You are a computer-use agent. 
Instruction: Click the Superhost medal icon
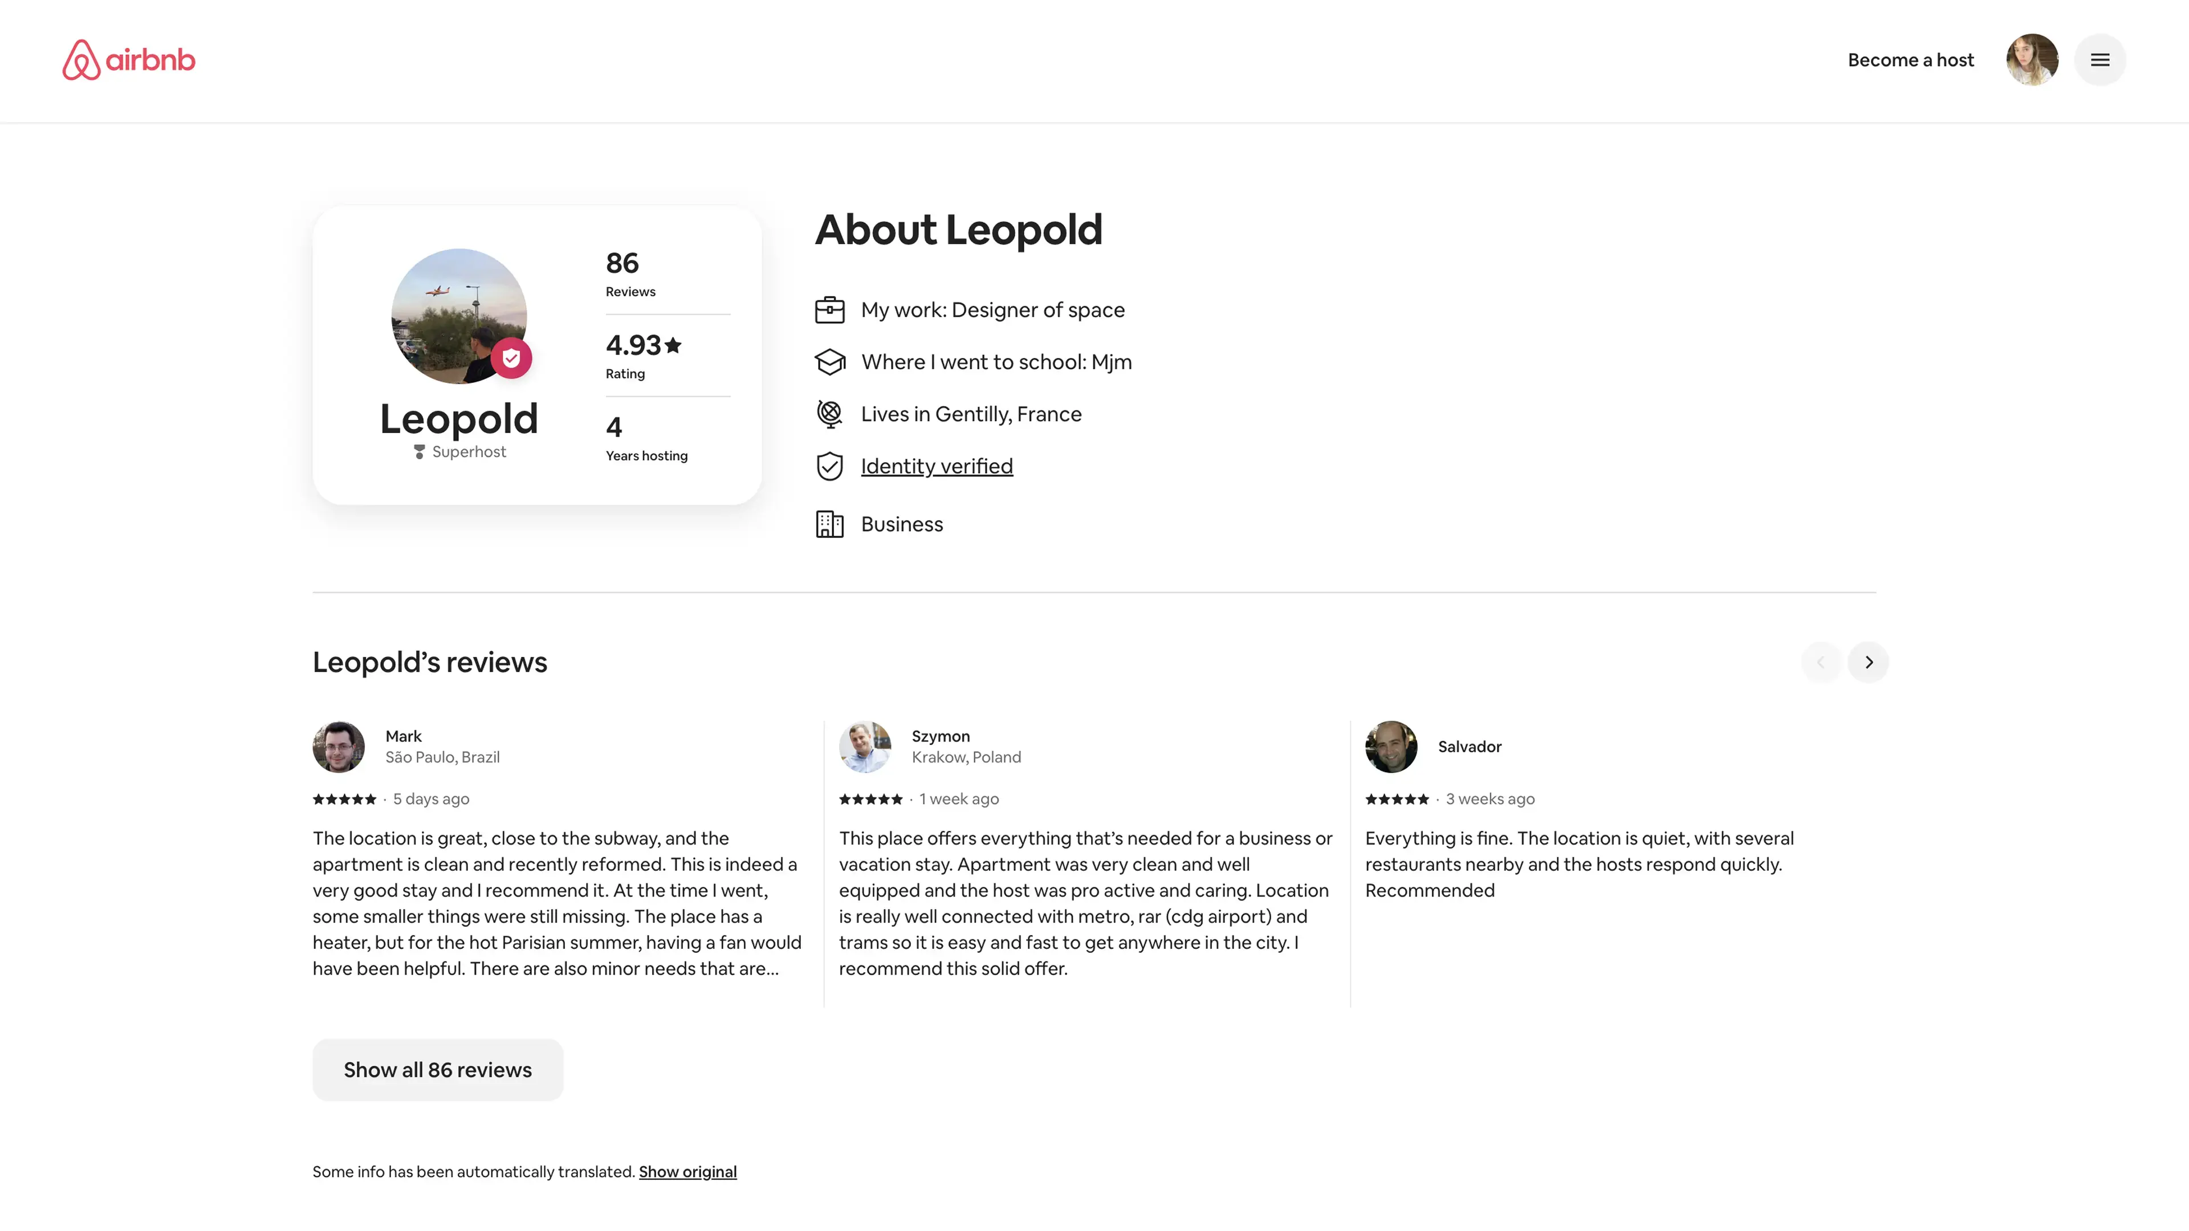419,452
